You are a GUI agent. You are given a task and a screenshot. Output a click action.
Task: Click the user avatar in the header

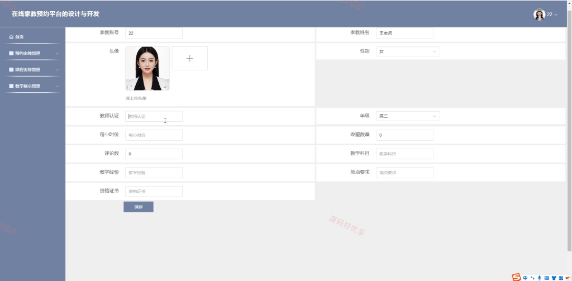pos(539,15)
